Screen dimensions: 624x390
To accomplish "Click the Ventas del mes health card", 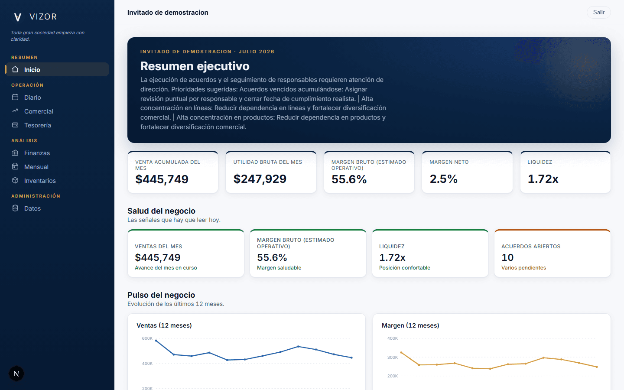I will [186, 253].
